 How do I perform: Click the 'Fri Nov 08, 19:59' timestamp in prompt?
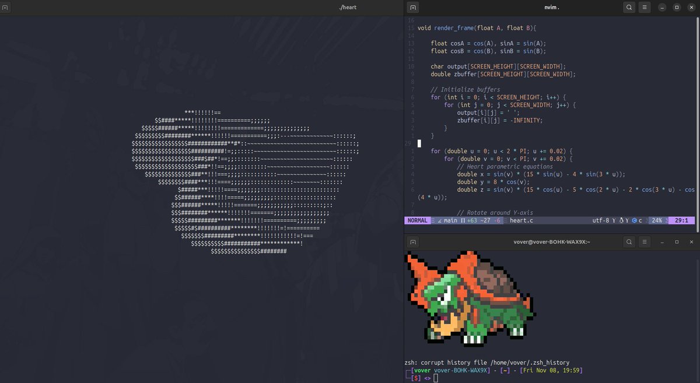pos(552,370)
